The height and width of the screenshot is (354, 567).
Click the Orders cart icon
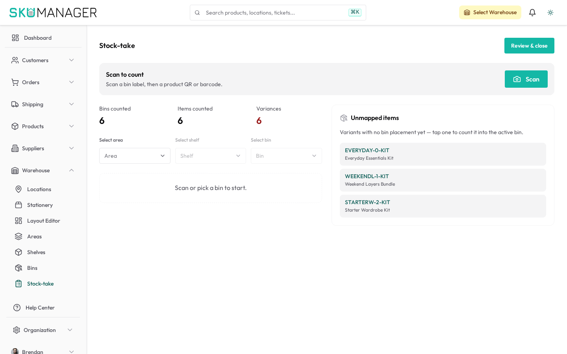click(15, 82)
